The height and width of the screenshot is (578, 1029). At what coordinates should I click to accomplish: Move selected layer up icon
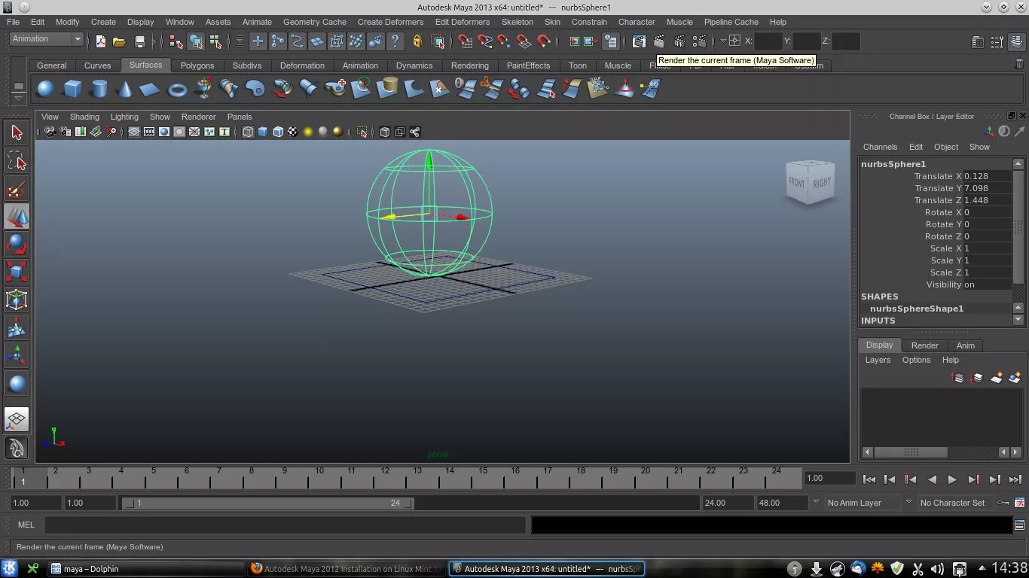tap(958, 378)
